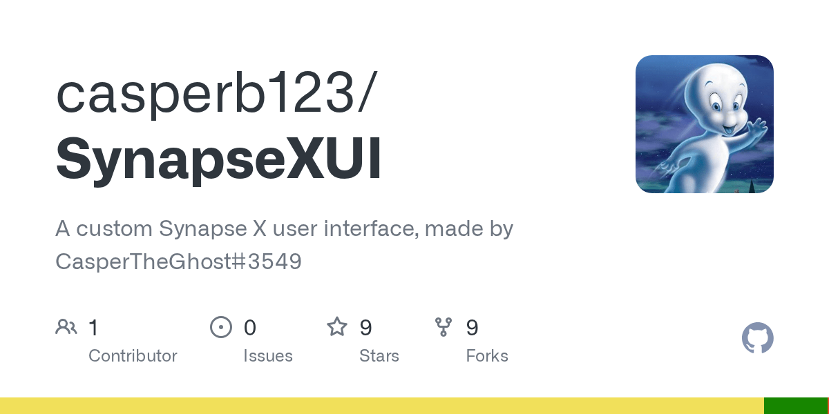Click the issues count 0

[250, 327]
